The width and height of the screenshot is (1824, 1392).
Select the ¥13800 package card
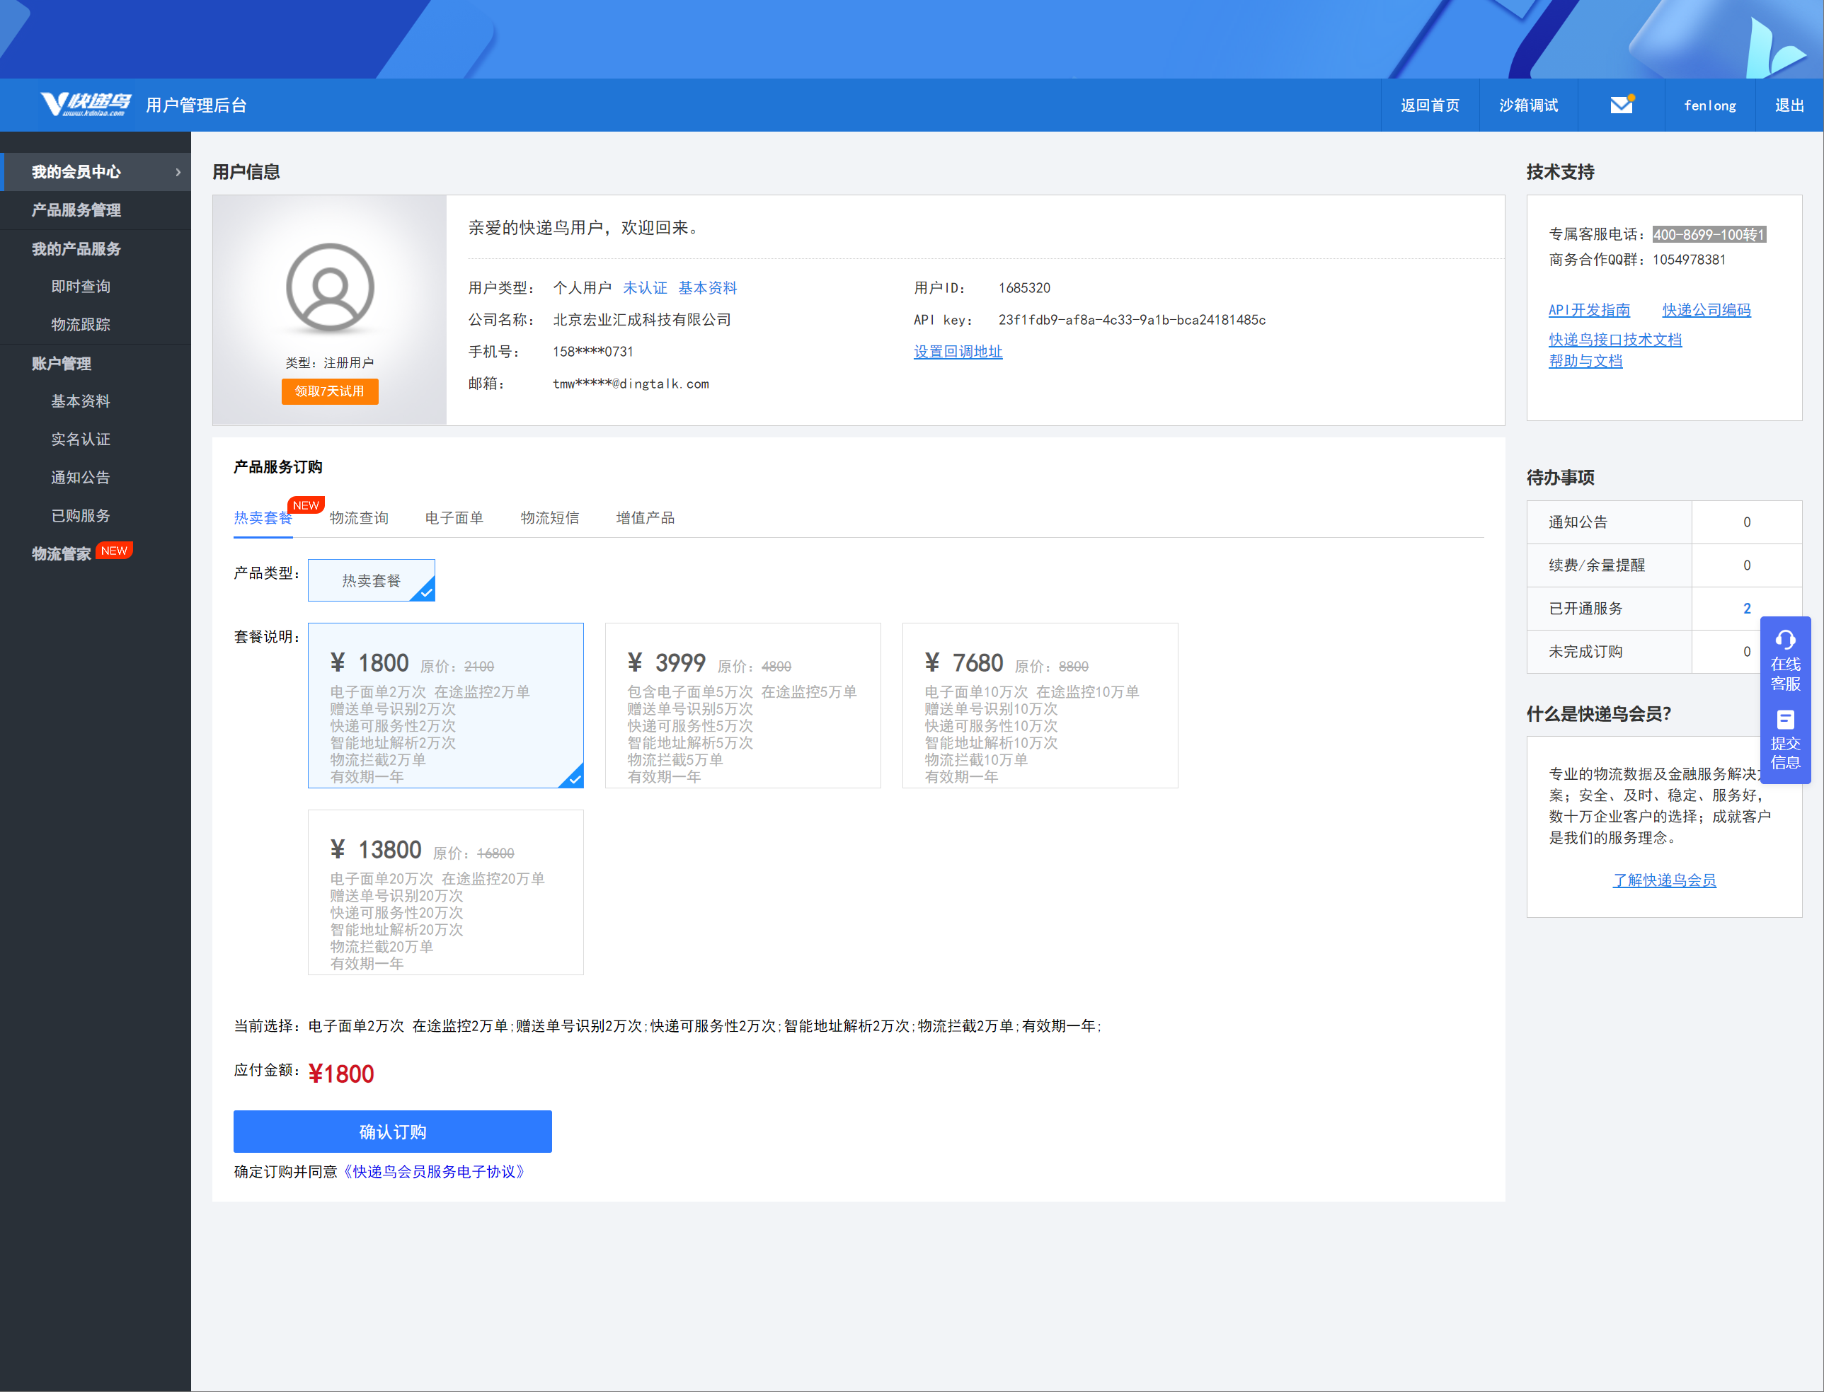446,892
